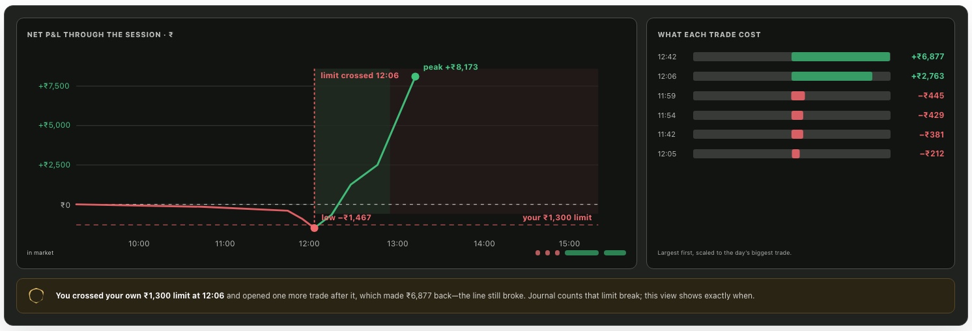Click the '11:54' trade time label
Screen dimensions: 972x331
[667, 115]
